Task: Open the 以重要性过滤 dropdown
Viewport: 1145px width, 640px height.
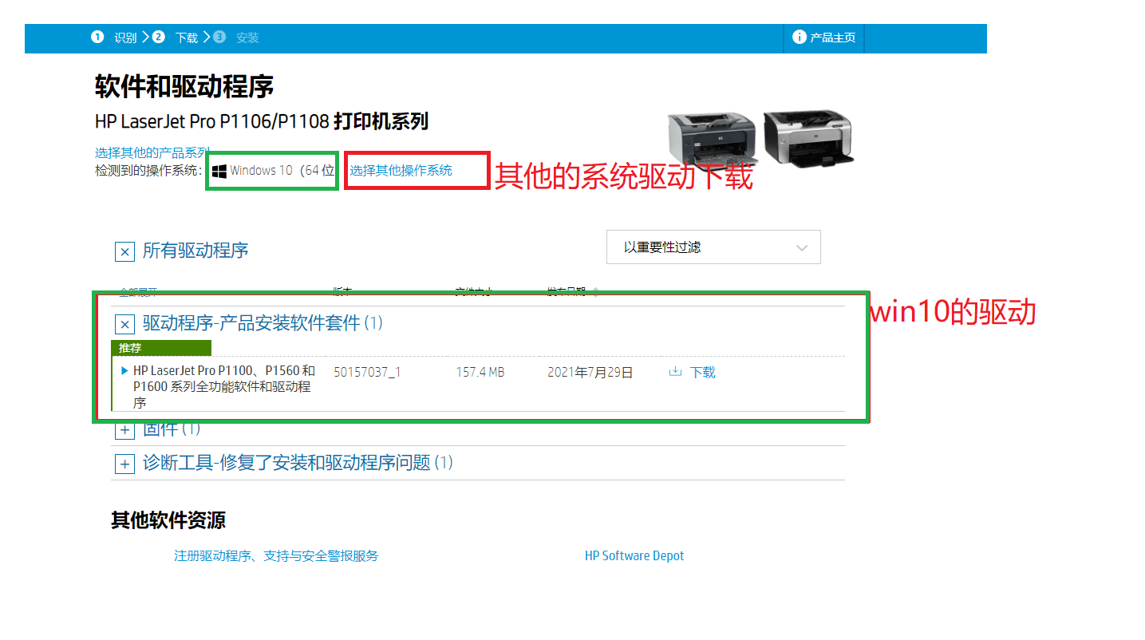Action: (713, 247)
